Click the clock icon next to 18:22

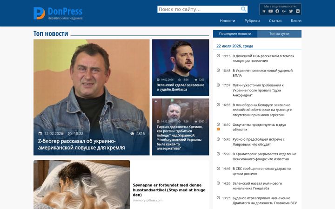pos(70,133)
